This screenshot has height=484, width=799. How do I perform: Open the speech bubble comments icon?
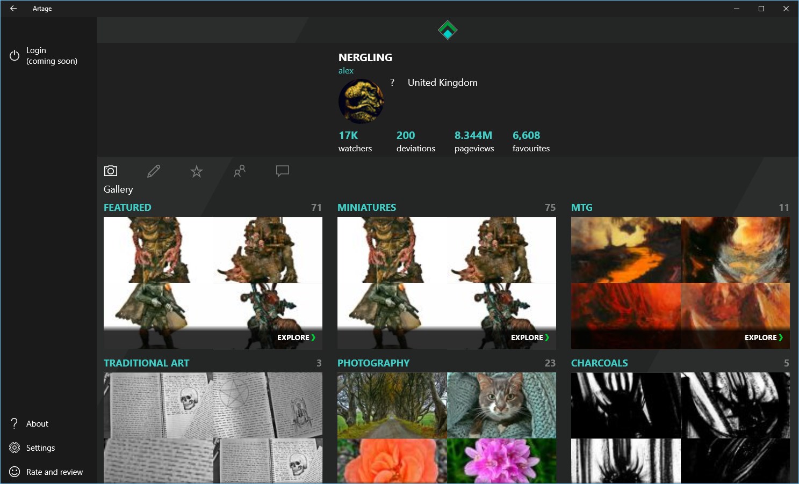[283, 171]
